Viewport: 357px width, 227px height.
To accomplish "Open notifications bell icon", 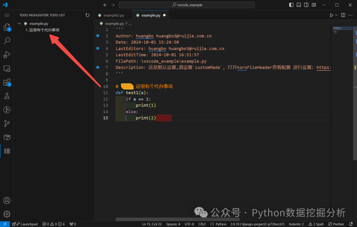I will click(x=351, y=224).
